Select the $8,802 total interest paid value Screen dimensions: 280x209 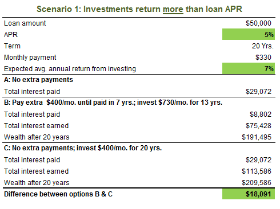pos(261,114)
